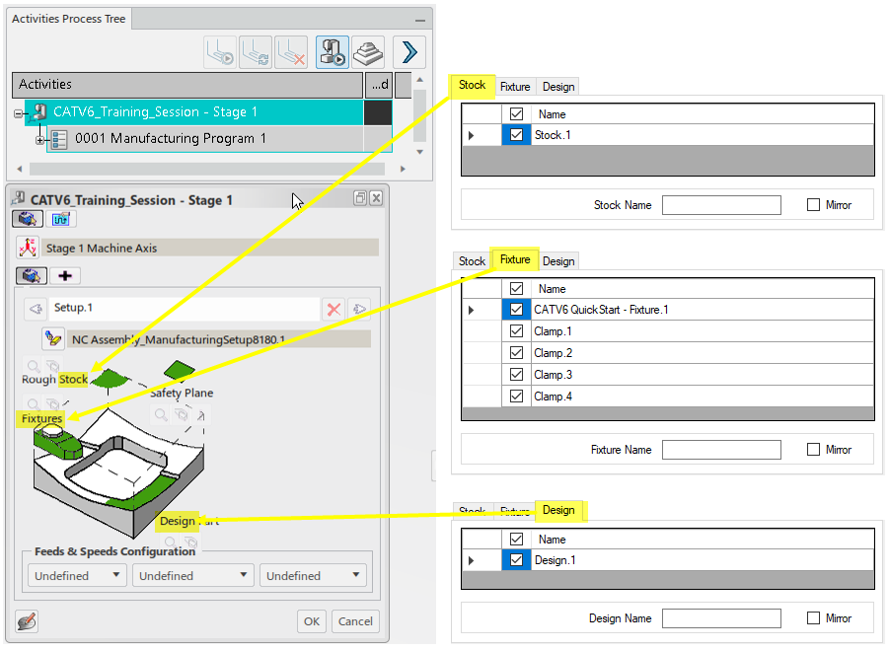Go to previous setup with left arrow
The height and width of the screenshot is (650, 889).
click(x=36, y=309)
